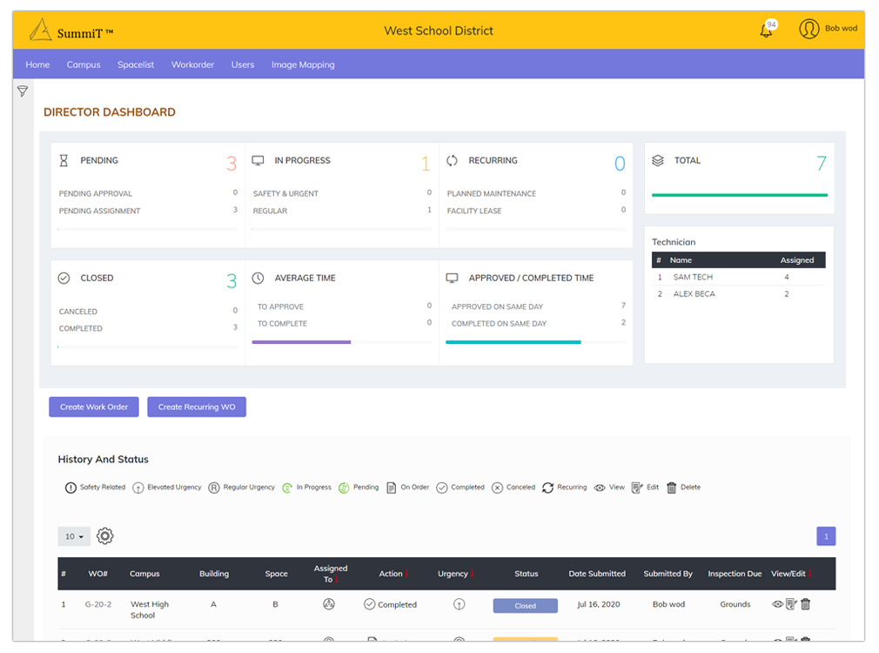Screen dimensions: 879x653
Task: Click the Create Recurring WO button
Action: click(197, 407)
